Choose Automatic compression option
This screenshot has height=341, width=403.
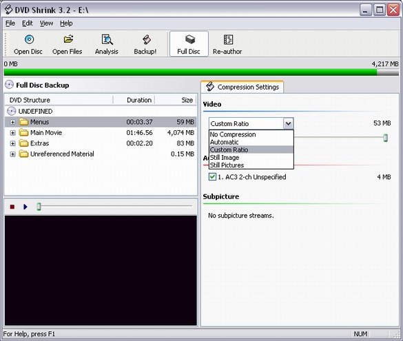click(x=251, y=142)
